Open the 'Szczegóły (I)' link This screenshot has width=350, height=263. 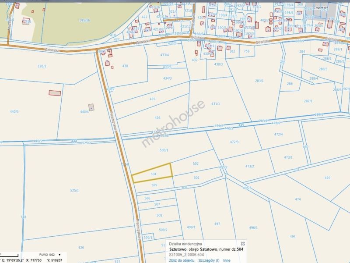pyautogui.click(x=209, y=260)
